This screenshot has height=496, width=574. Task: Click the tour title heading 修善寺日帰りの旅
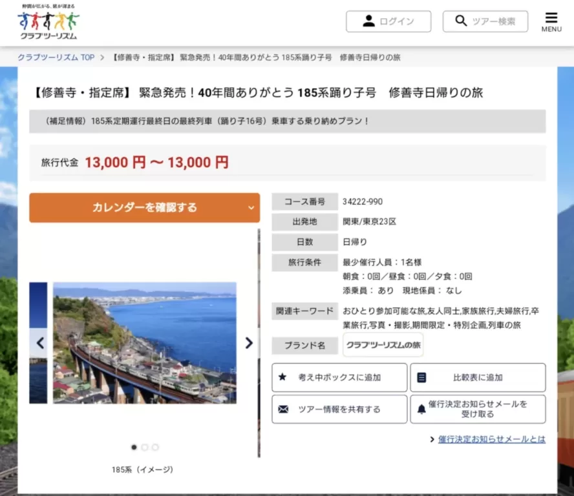click(259, 92)
